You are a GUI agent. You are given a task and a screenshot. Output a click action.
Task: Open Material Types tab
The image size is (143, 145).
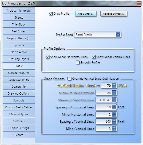[19, 114]
